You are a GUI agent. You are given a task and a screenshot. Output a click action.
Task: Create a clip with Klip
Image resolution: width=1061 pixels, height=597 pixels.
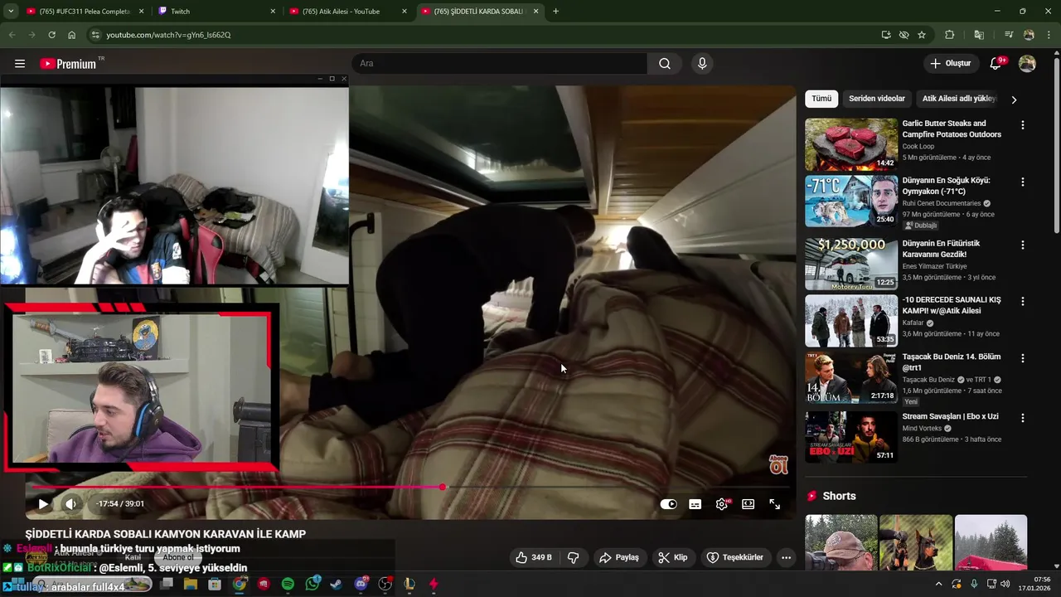click(x=672, y=557)
